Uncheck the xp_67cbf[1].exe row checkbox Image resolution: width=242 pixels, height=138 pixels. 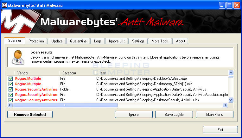coord(10,84)
